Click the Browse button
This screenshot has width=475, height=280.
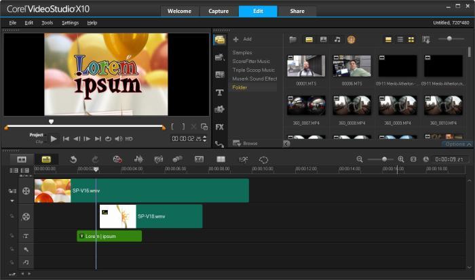[246, 143]
